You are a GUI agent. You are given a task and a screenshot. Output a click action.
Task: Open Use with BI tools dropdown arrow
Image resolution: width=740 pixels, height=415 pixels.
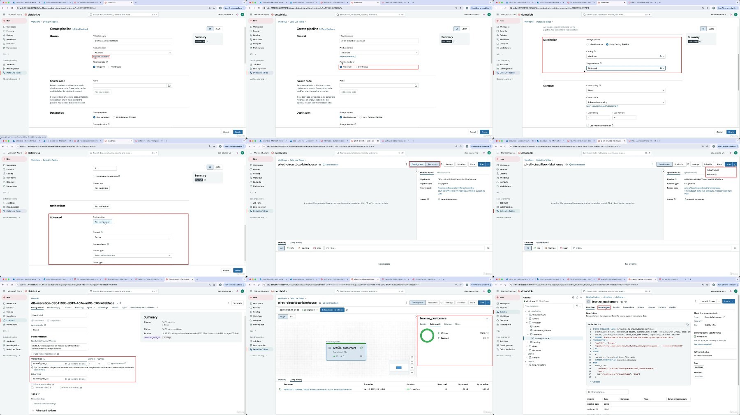pos(719,301)
